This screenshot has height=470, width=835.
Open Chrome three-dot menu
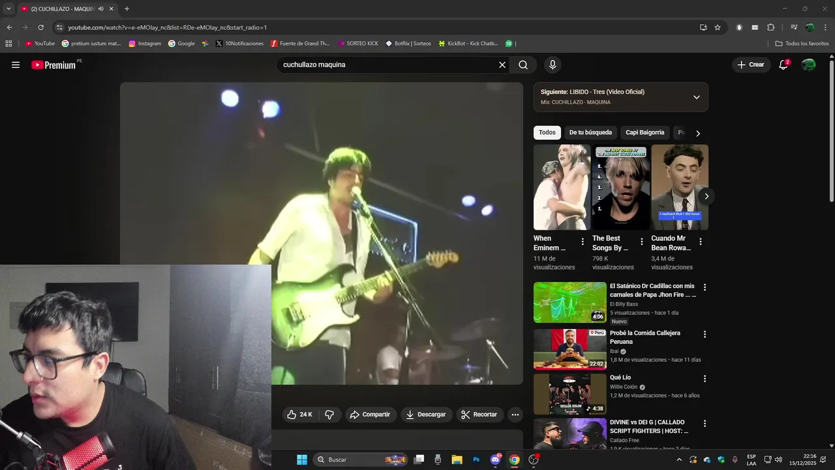click(x=825, y=27)
